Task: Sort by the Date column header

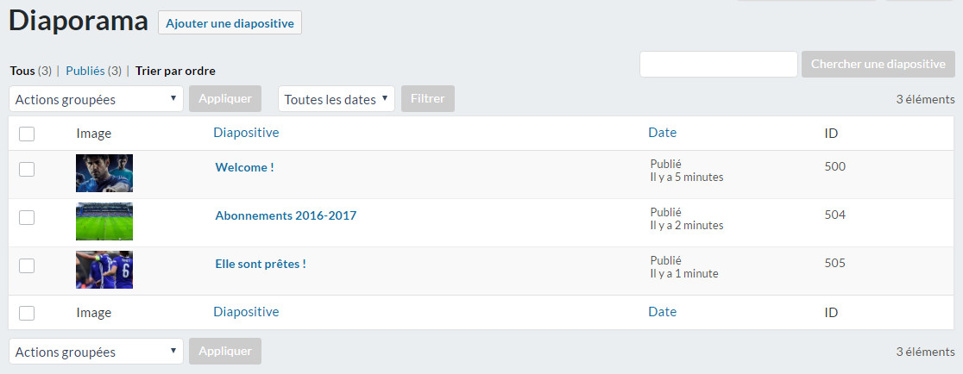Action: pyautogui.click(x=662, y=133)
